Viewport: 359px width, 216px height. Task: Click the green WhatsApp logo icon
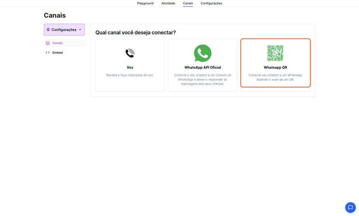(x=203, y=53)
